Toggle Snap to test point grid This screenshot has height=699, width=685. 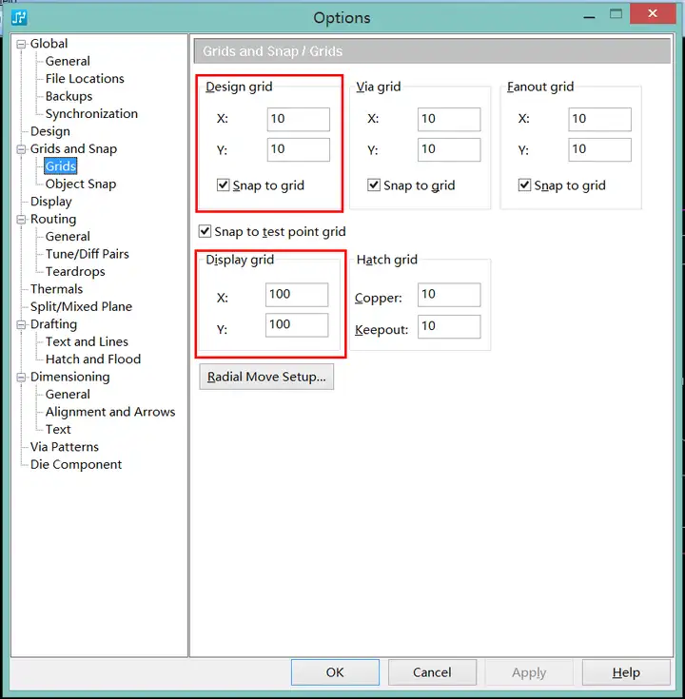pyautogui.click(x=205, y=231)
